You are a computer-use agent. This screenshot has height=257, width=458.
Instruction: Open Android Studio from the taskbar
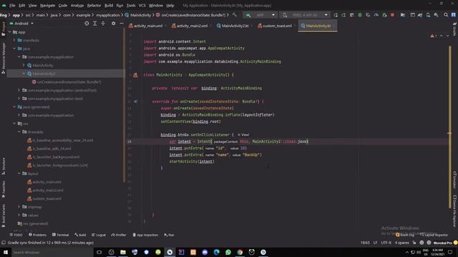point(170,252)
